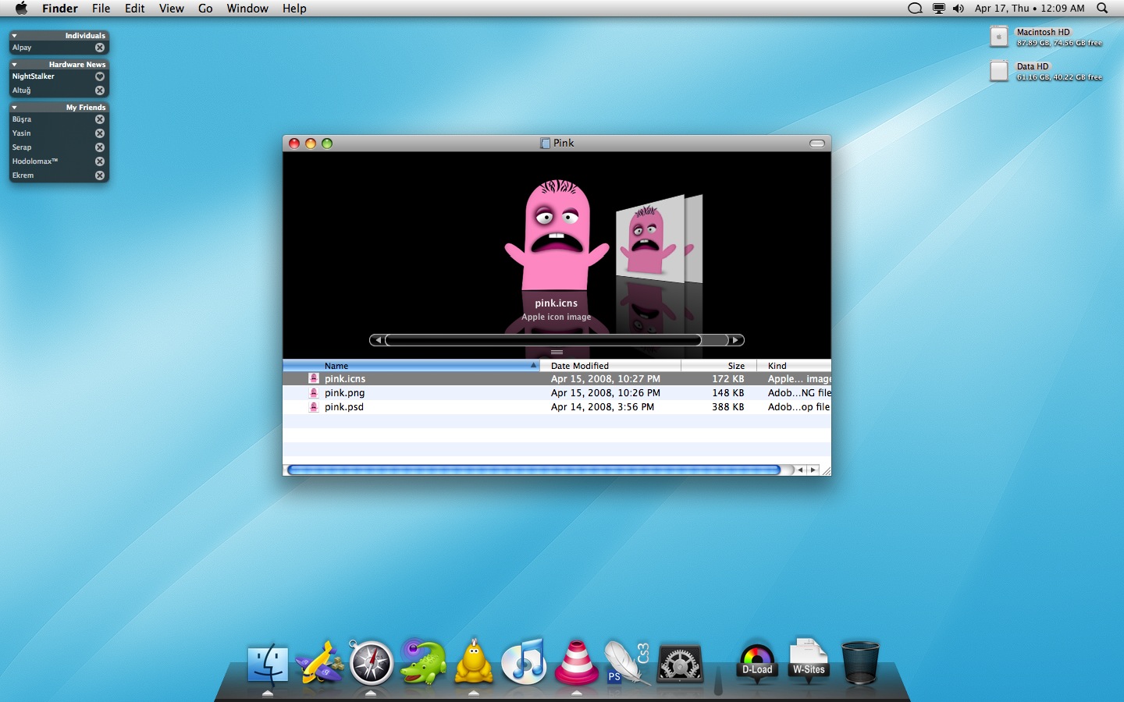This screenshot has height=702, width=1124.
Task: Launch Photoshop CS3 feather icon
Action: point(628,663)
